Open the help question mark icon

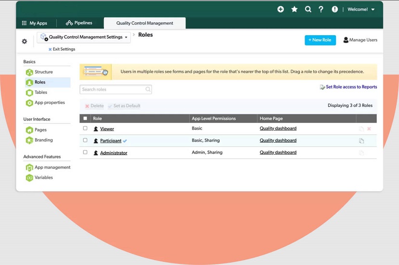click(321, 9)
